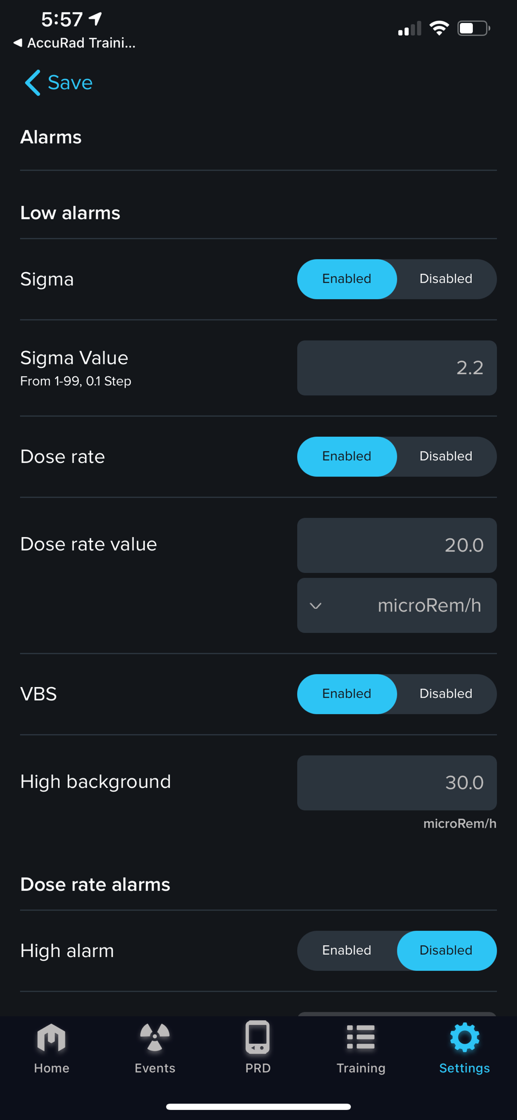The height and width of the screenshot is (1120, 517).
Task: Edit the Dose rate value field
Action: click(x=397, y=545)
